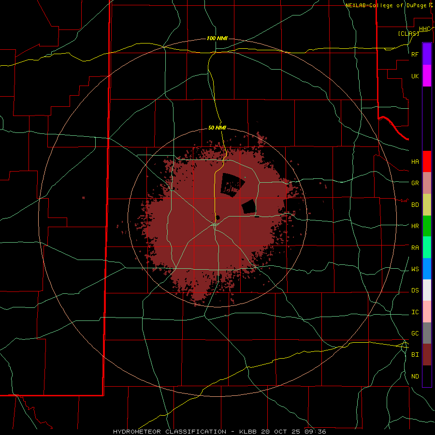Click the 50 NMI range ring label
Viewport: 435px width, 435px height.
pos(217,128)
